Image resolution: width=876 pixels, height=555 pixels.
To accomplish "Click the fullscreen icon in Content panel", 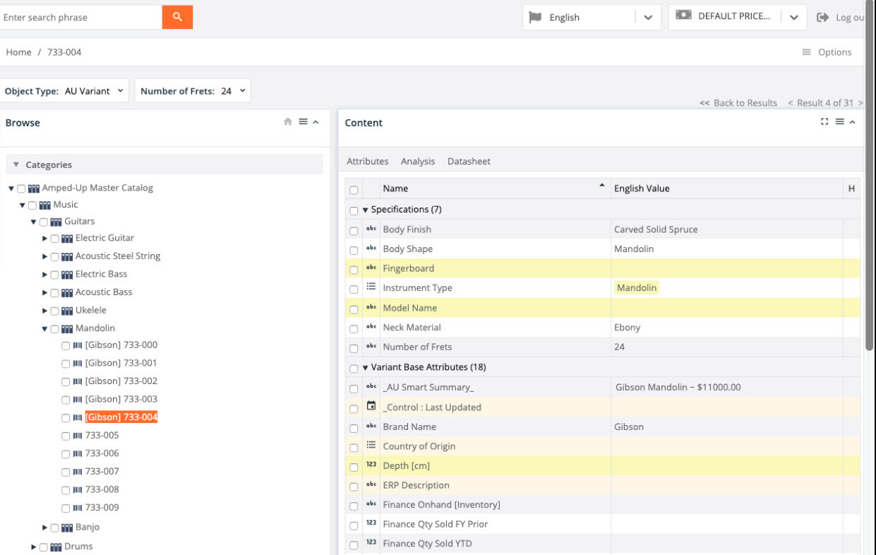I will 824,122.
